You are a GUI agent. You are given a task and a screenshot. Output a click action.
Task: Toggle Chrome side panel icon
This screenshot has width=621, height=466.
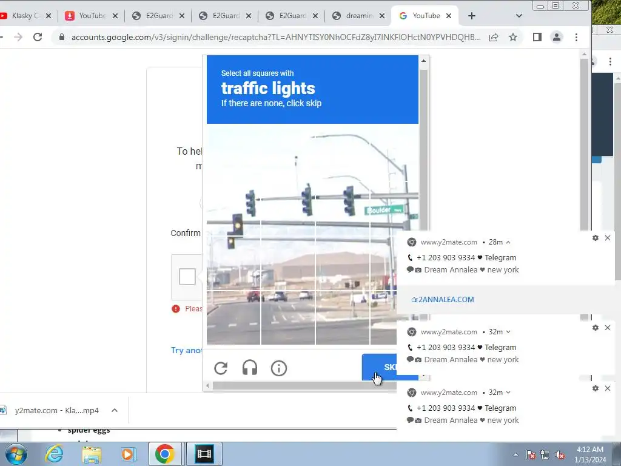point(537,37)
